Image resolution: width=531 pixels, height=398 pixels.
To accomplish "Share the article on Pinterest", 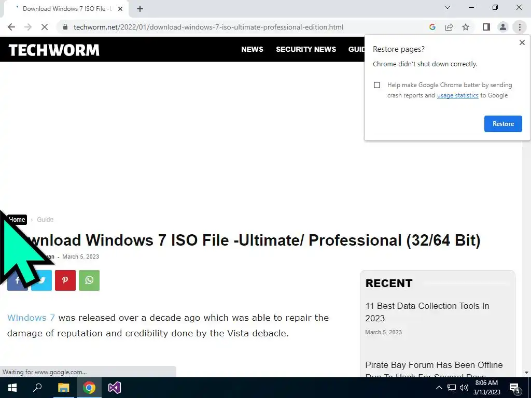I will click(65, 280).
